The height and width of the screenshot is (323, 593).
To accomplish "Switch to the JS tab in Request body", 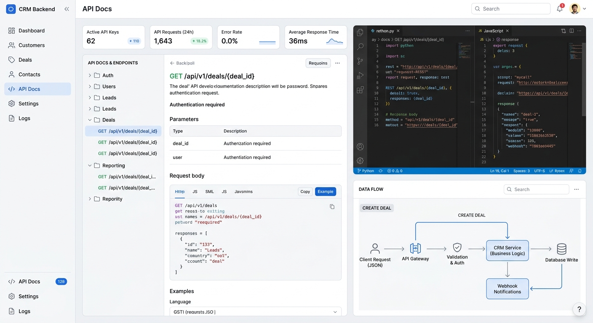I will pos(195,191).
